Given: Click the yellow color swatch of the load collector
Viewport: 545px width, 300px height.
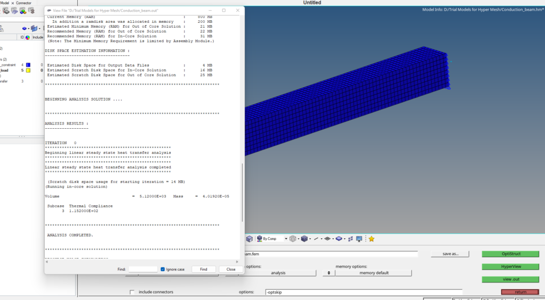Looking at the screenshot, I should 28,70.
